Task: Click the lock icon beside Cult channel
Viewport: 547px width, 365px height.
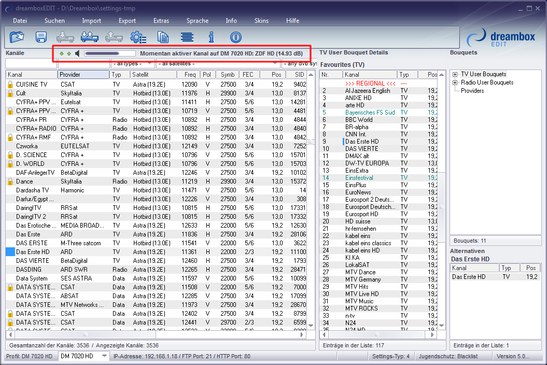Action: (10, 93)
